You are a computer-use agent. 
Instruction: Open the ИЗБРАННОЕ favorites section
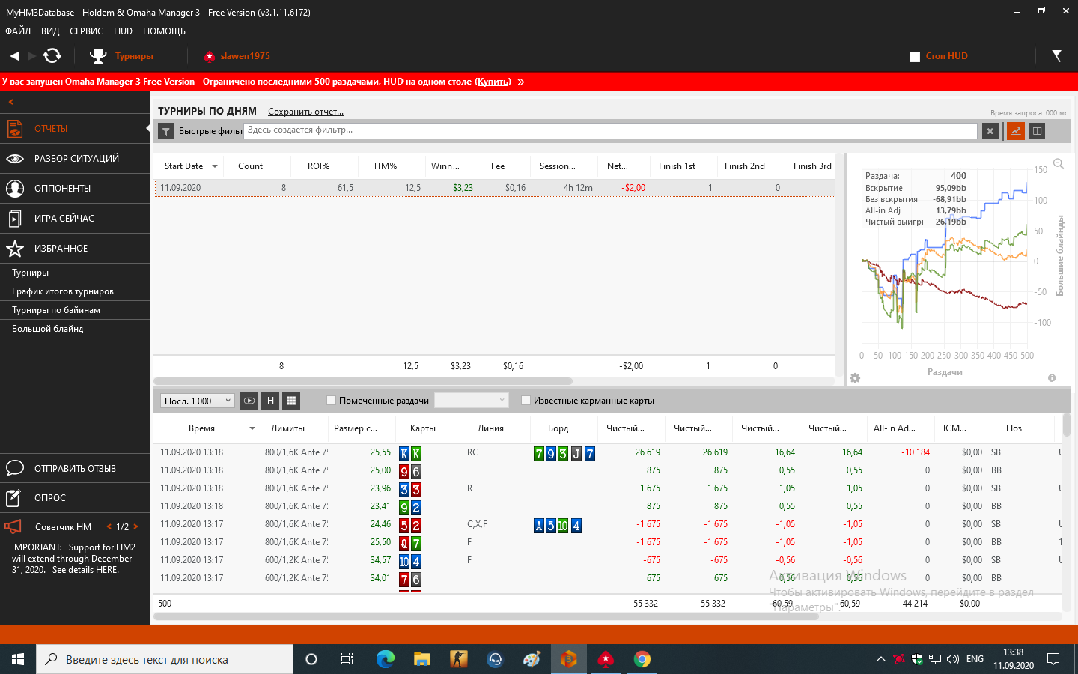click(x=75, y=249)
